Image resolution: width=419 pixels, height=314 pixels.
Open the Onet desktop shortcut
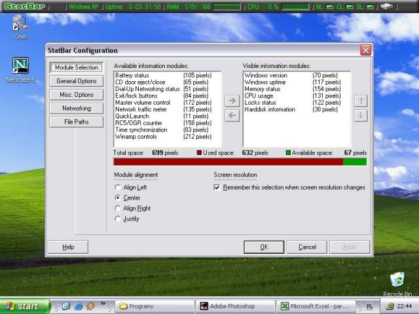click(20, 27)
